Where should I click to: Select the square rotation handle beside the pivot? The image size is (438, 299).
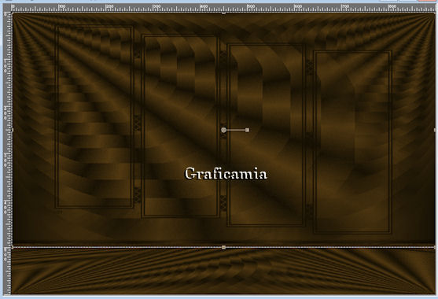click(x=247, y=130)
